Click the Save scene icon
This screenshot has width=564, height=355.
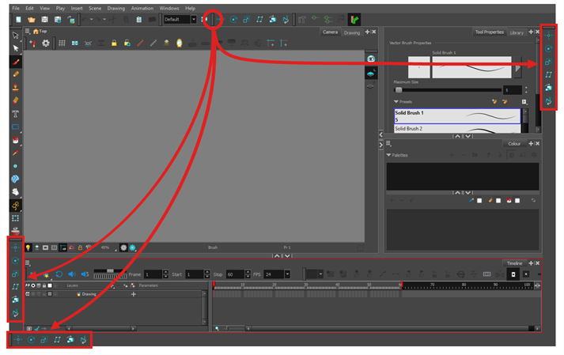44,19
